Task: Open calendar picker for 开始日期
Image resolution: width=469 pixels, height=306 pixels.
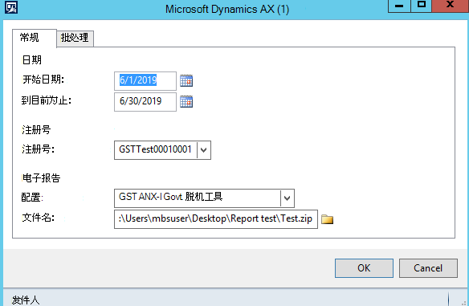Action: (186, 81)
